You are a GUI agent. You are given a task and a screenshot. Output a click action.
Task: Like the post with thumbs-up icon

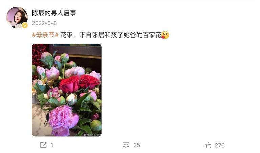(x=208, y=145)
